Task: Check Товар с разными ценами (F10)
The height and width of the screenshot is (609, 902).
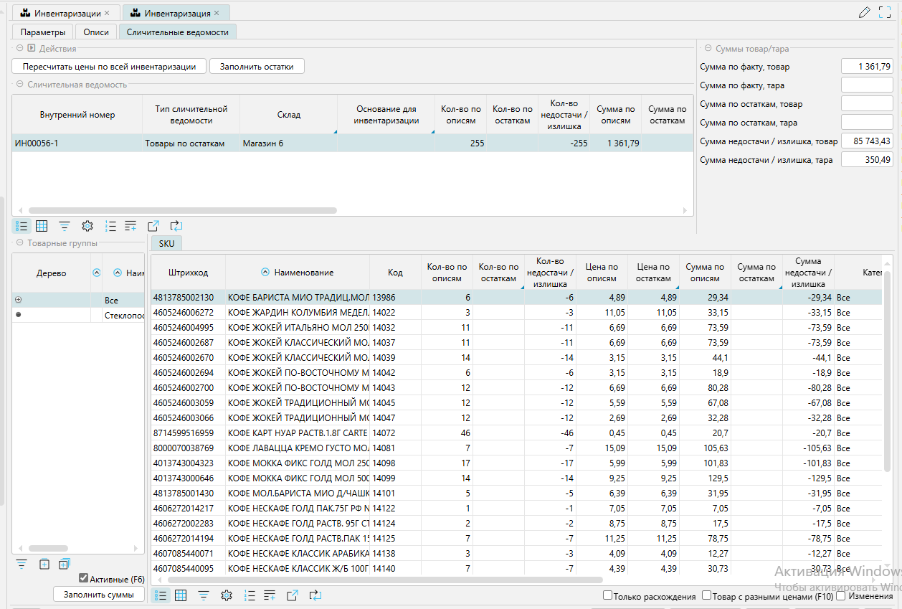Action: click(x=706, y=595)
